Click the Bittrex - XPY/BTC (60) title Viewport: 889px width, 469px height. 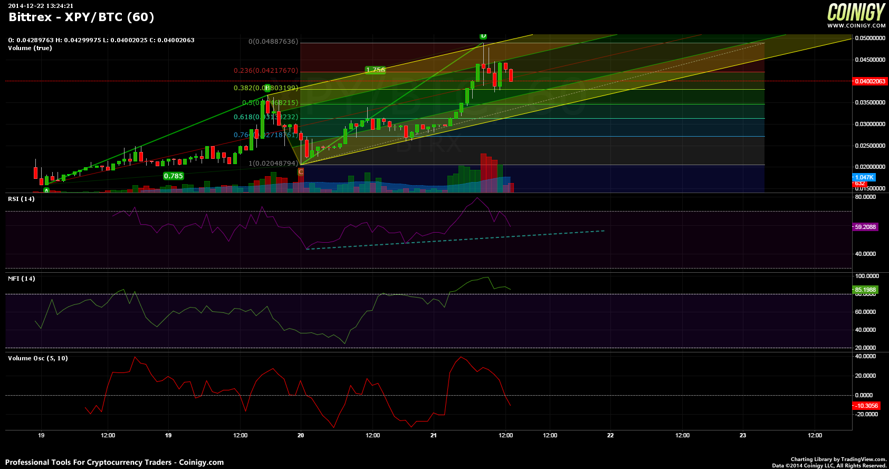81,17
